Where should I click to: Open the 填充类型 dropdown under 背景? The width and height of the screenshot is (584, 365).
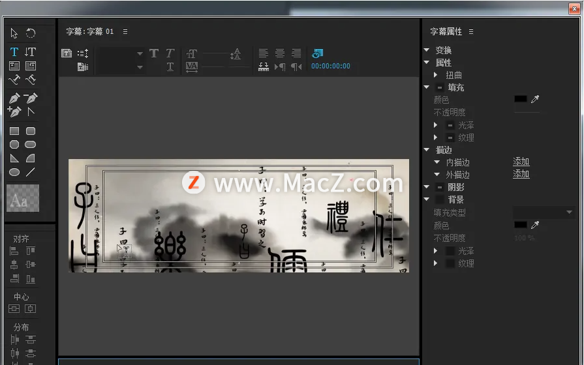[544, 212]
